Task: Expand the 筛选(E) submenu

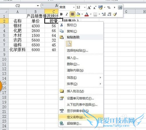Action: tap(81, 78)
